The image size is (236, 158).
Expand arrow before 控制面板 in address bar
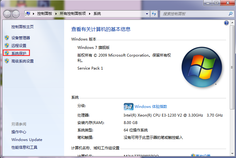pyautogui.click(x=34, y=14)
